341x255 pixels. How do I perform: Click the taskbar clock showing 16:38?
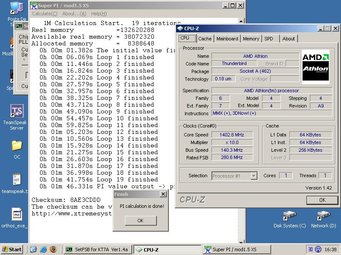330,249
